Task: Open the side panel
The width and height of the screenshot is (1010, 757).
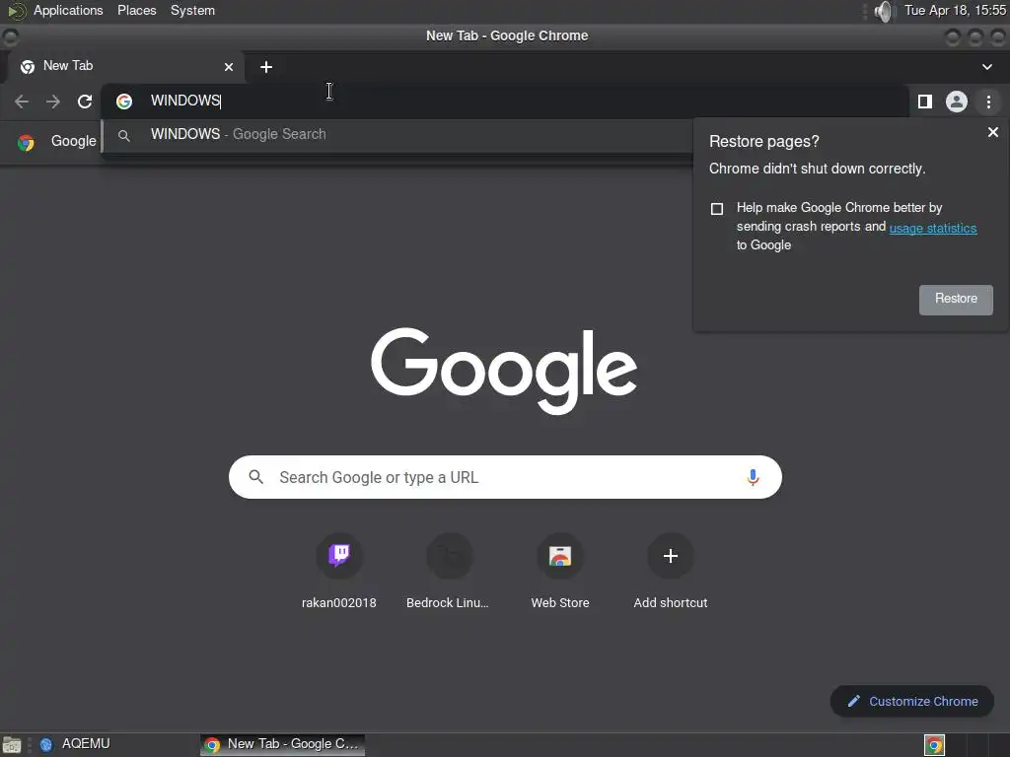Action: coord(925,102)
